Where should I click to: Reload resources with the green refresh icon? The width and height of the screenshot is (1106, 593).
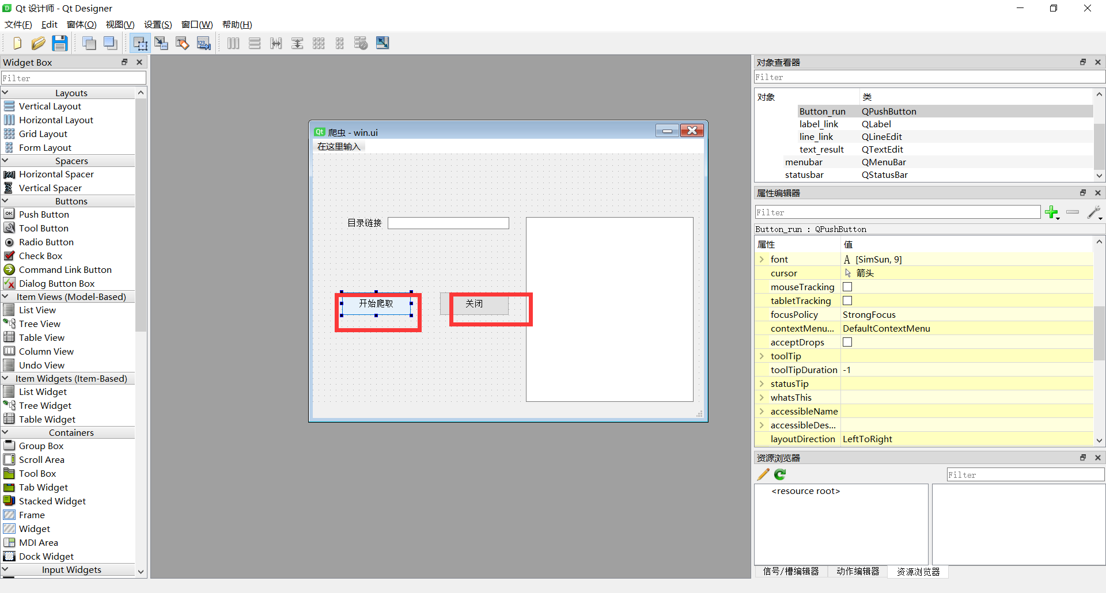780,474
